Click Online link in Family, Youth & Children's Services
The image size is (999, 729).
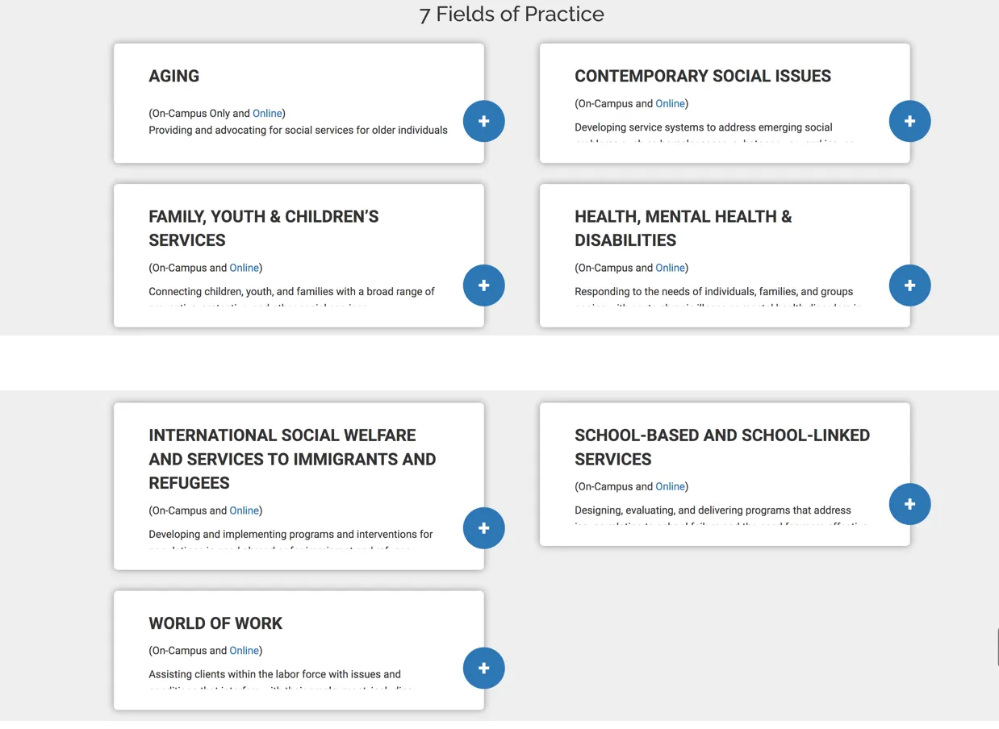[244, 268]
